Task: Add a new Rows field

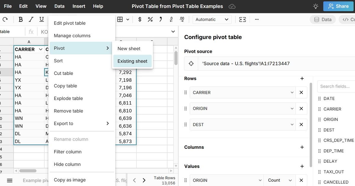Action: click(302, 79)
